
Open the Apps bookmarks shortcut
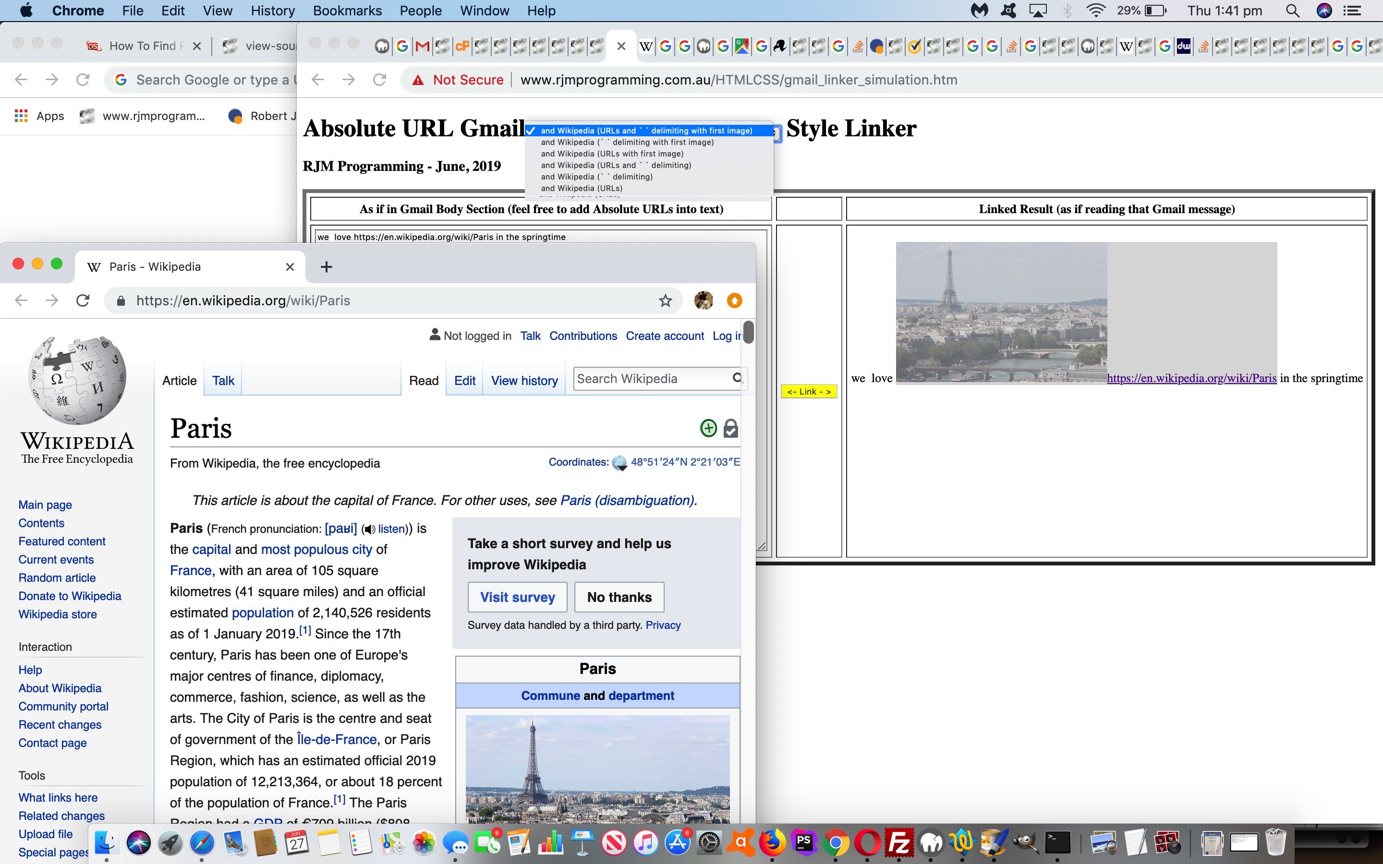(x=39, y=116)
